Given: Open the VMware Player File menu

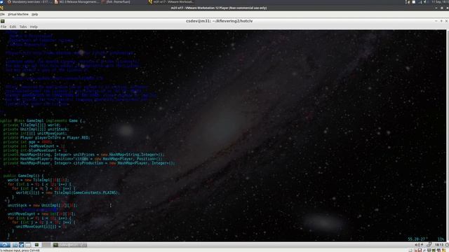Looking at the screenshot, I should (2, 14).
